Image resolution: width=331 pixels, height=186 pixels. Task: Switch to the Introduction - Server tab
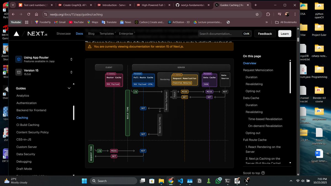[x=115, y=5]
